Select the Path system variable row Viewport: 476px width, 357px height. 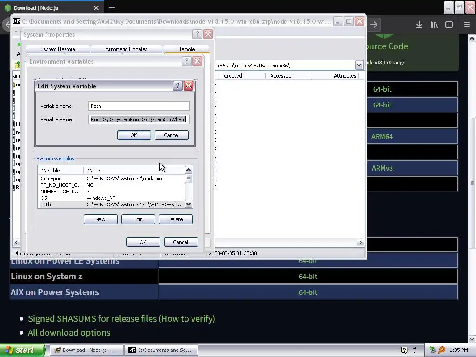point(111,205)
